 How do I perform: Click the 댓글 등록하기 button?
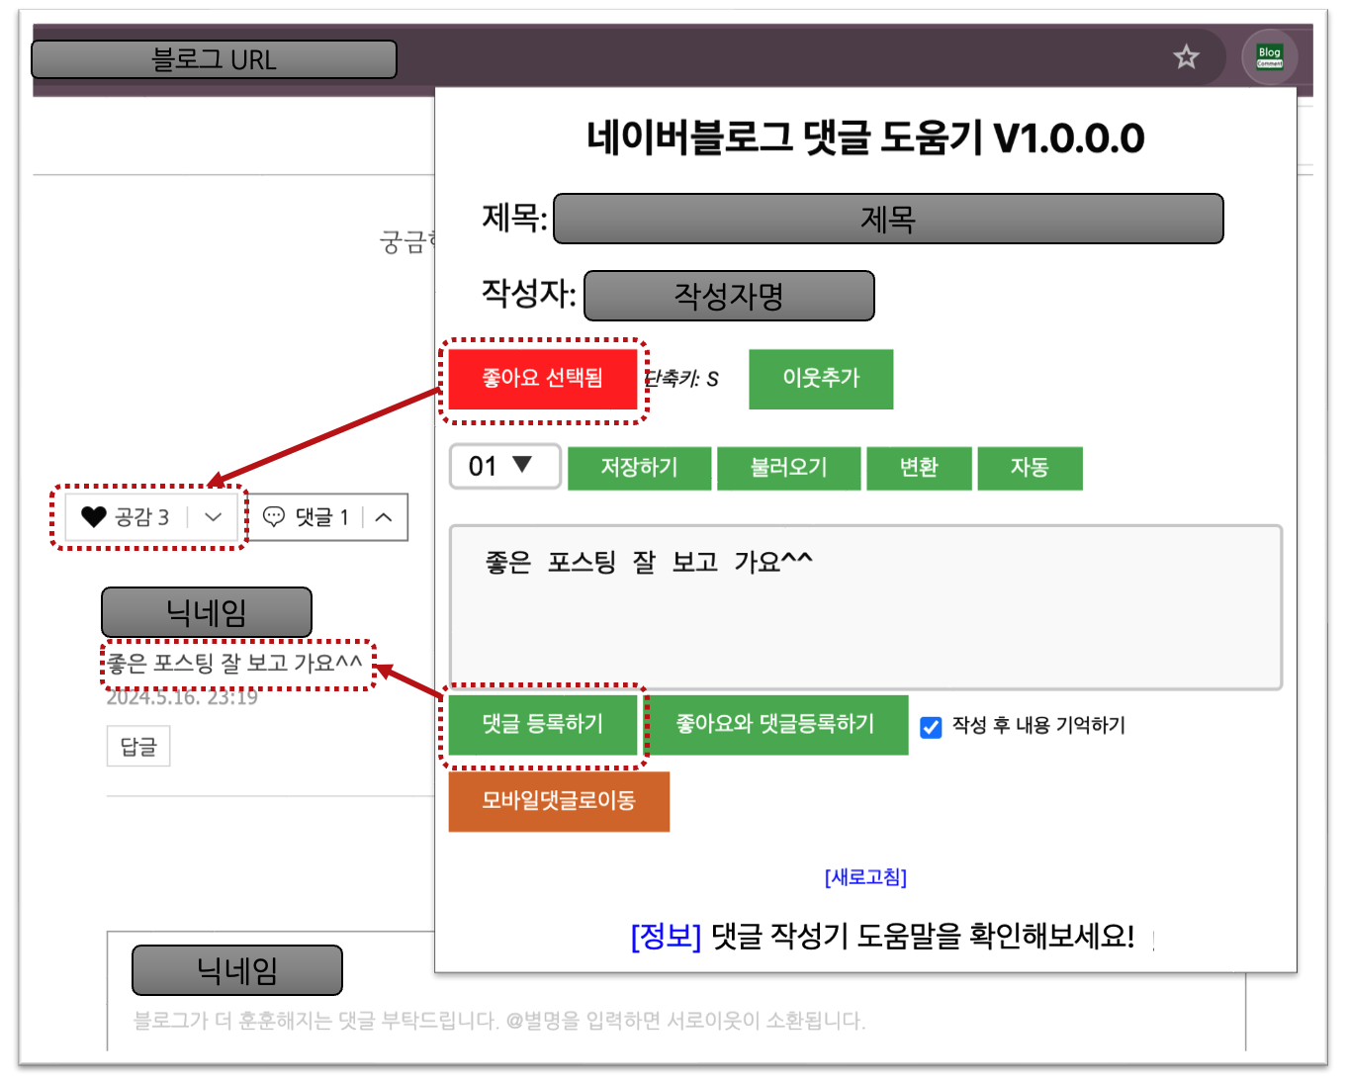(x=542, y=725)
